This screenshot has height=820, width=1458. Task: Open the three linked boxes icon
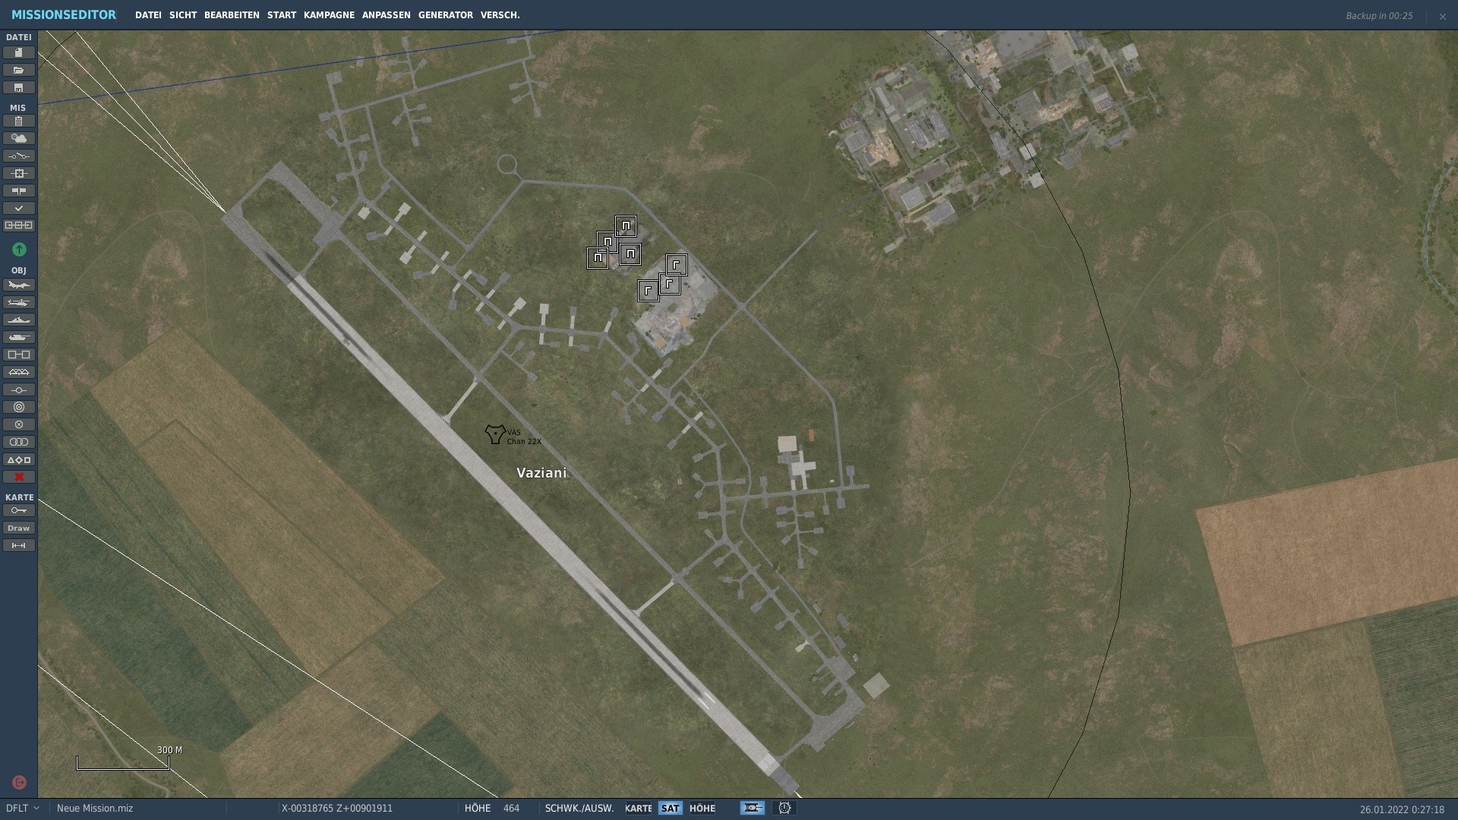tap(19, 225)
